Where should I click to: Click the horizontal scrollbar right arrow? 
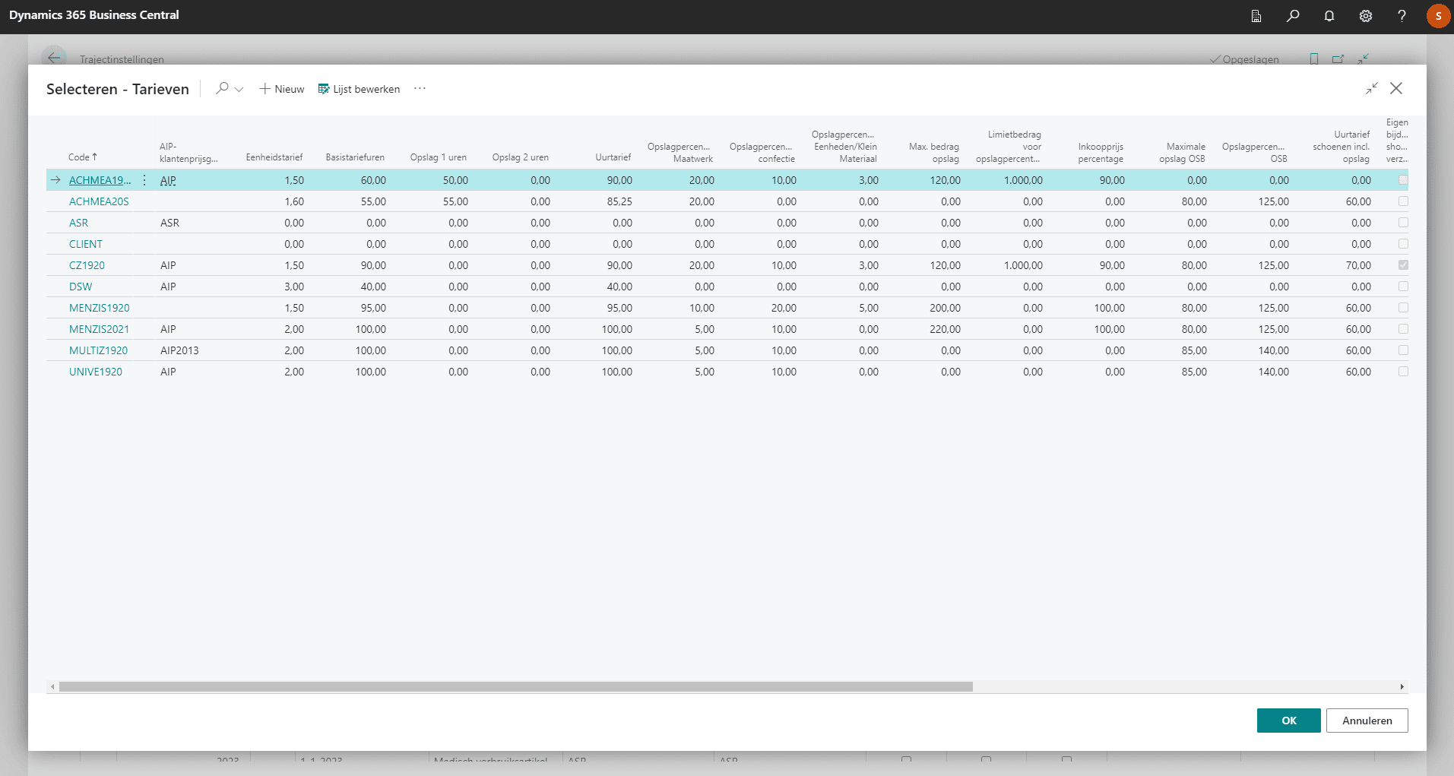[1402, 687]
